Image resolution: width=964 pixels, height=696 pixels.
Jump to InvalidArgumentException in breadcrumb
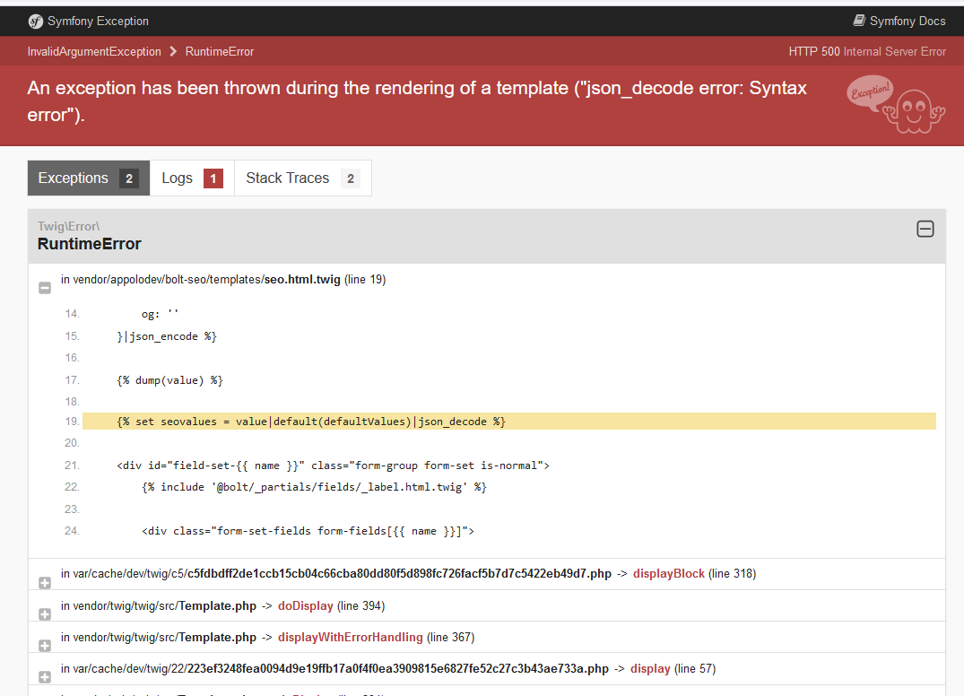click(94, 52)
